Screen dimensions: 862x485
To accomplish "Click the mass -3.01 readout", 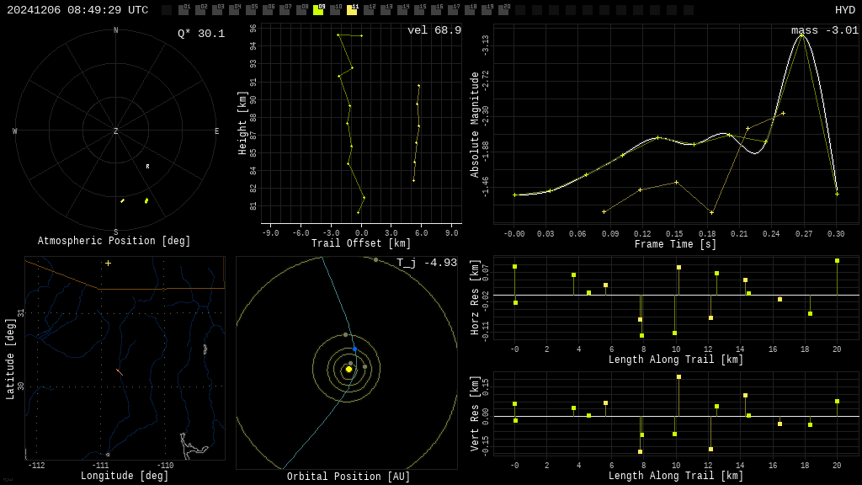I will point(825,30).
